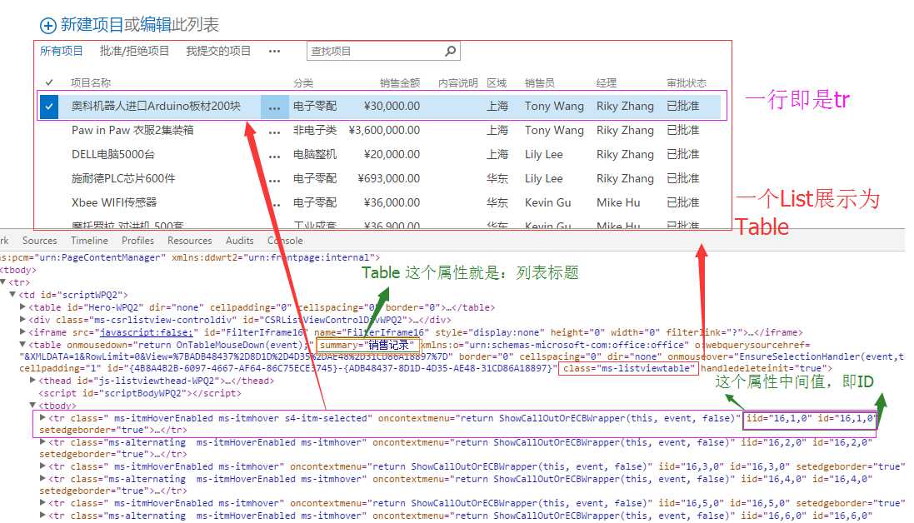Switch to the 所有项目 view

click(61, 52)
